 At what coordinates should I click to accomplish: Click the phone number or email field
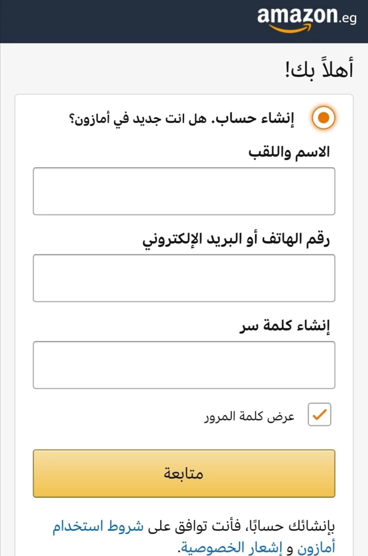(x=184, y=278)
